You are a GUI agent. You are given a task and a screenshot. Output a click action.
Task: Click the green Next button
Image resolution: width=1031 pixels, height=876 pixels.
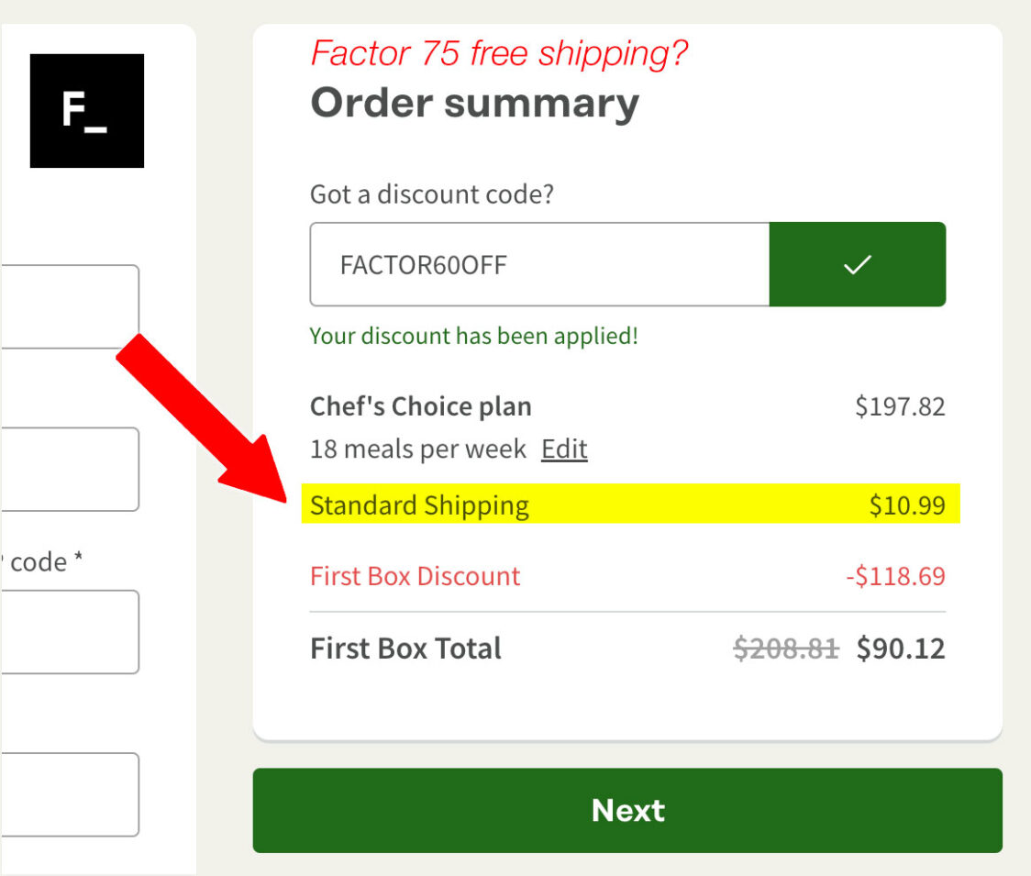pyautogui.click(x=627, y=810)
